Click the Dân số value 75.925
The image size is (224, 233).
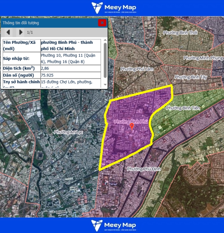47,75
